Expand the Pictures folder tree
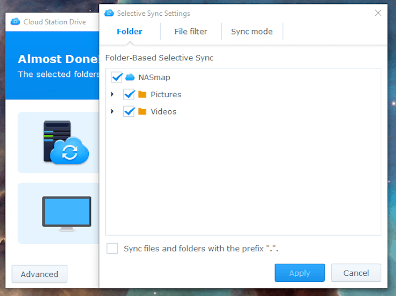The image size is (396, 296). pos(112,94)
